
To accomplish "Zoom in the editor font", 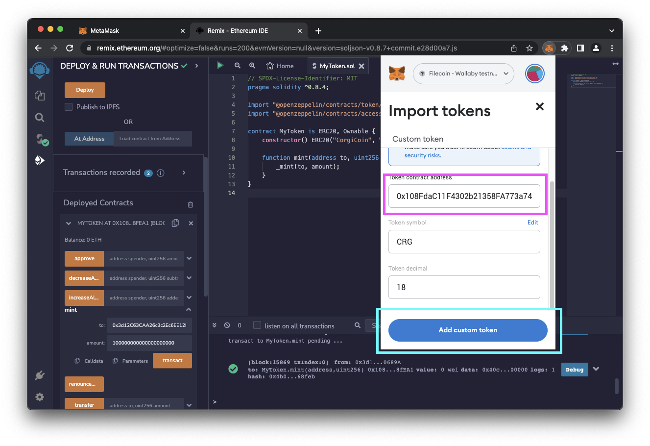I will click(252, 66).
